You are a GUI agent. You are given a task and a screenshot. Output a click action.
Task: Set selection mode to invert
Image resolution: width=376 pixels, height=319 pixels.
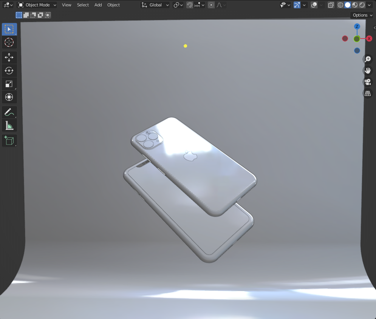[x=40, y=15]
